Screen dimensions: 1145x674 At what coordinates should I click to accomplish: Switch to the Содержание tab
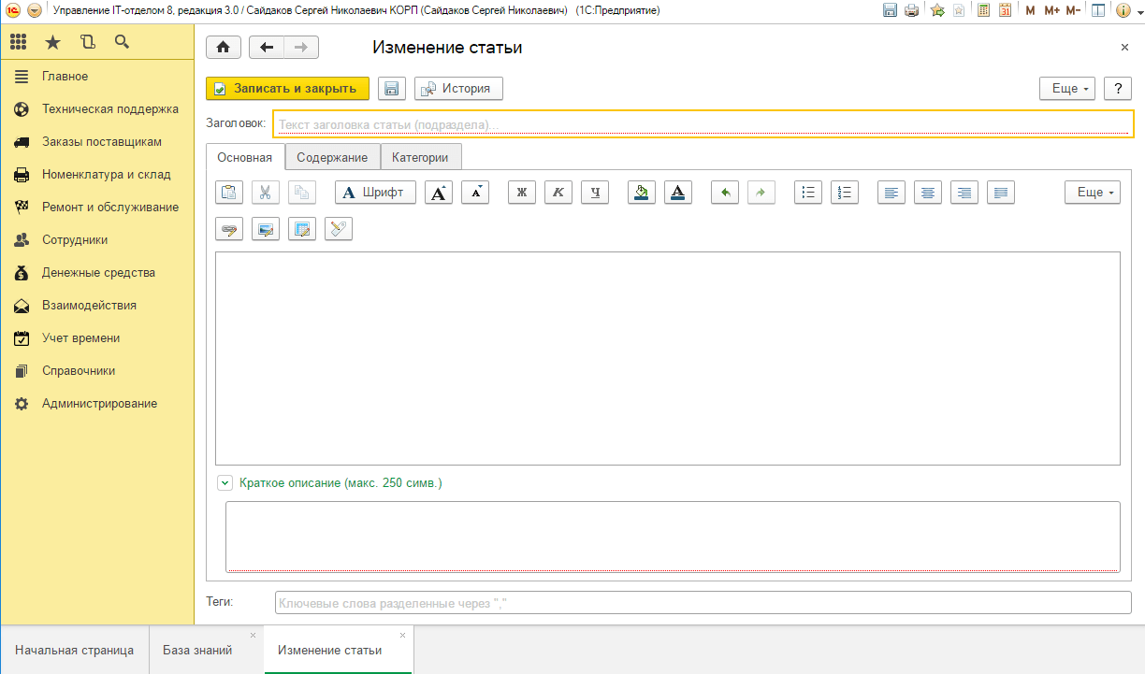[332, 158]
